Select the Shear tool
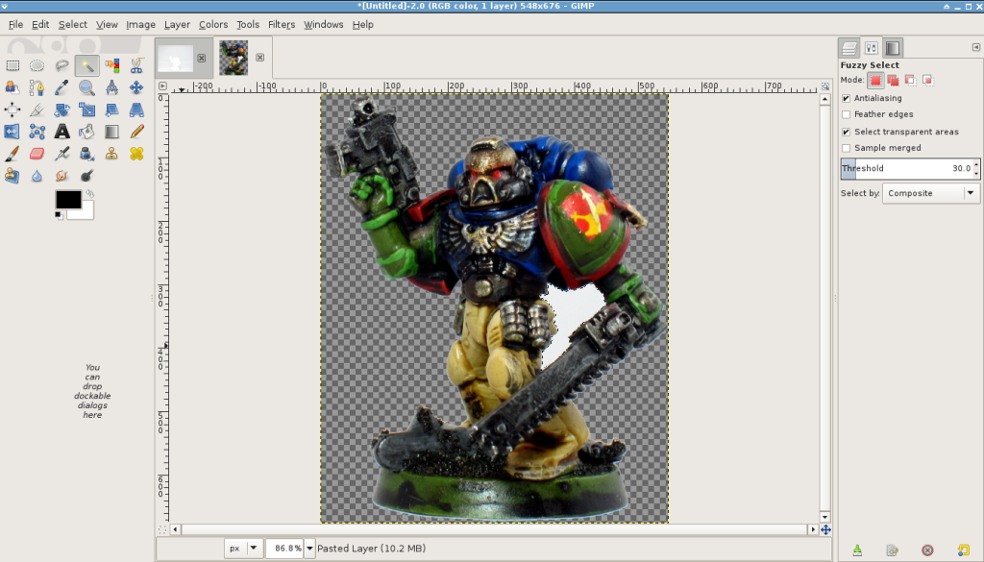The image size is (984, 562). [x=111, y=110]
